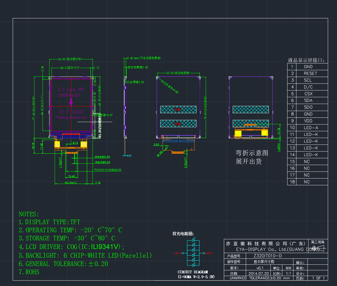Click the '背光电路图:' heading

(x=183, y=234)
